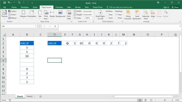The image size is (182, 102).
Task: Expand the Page Setup dialog launcher
Action: [71, 22]
